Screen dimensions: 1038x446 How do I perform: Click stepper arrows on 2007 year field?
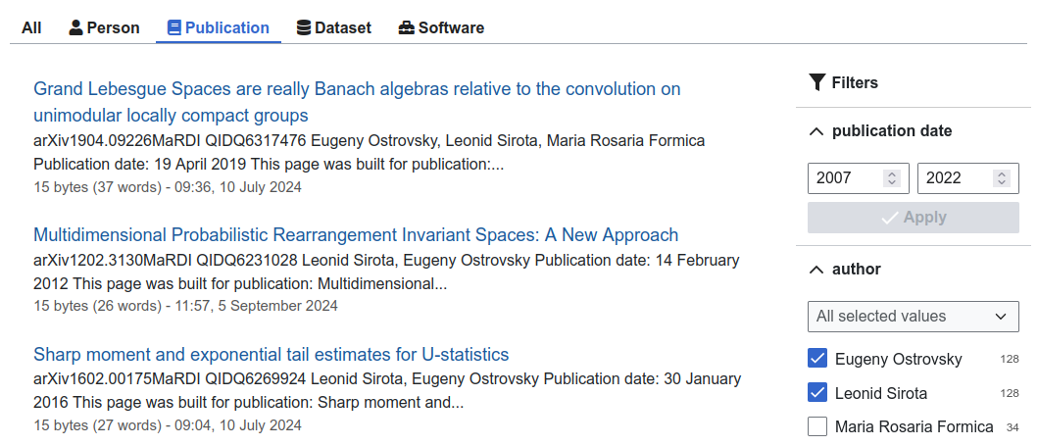(x=891, y=178)
